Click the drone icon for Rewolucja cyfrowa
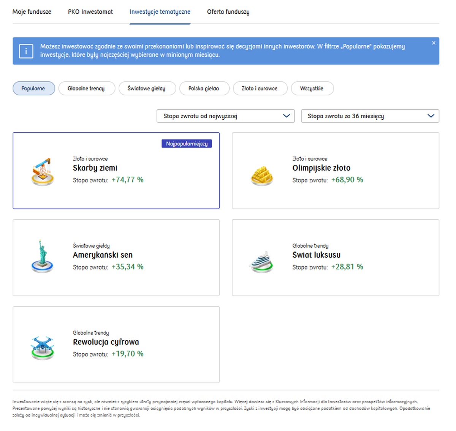The width and height of the screenshot is (456, 431). (x=42, y=347)
